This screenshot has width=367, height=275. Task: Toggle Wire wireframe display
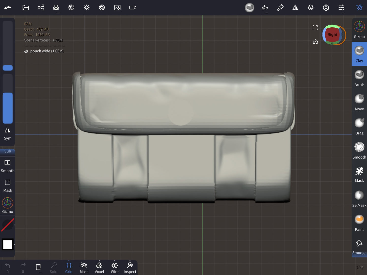[x=115, y=268]
